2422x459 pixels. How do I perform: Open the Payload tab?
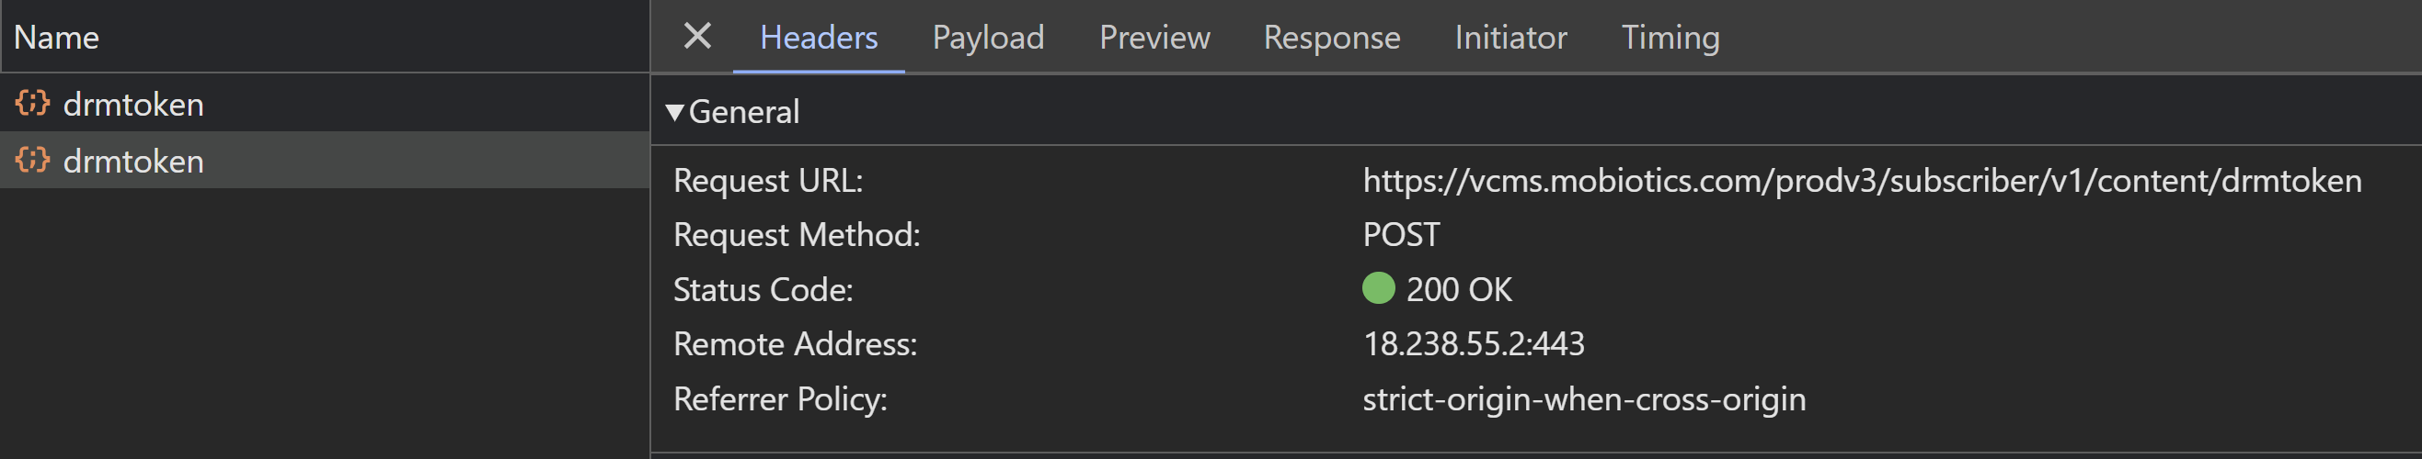click(987, 38)
